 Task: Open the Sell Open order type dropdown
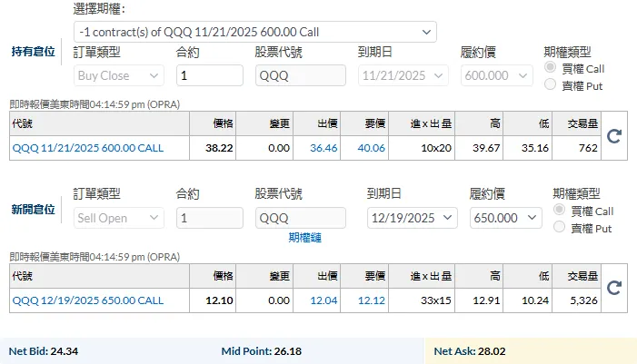pyautogui.click(x=118, y=218)
